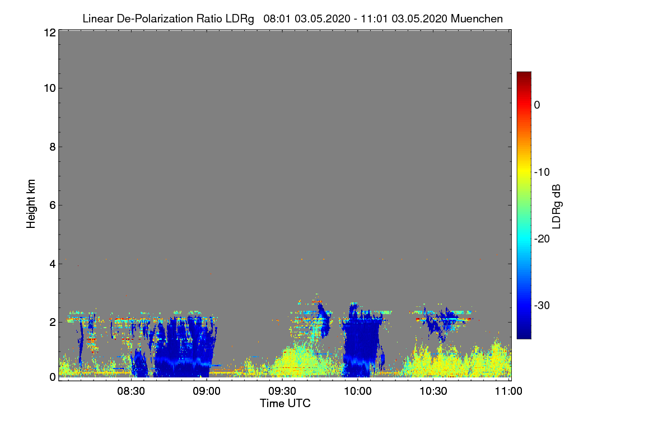672x448 pixels.
Task: Click the plot title 'Linear De-Polarization Ratio LDRg'
Action: point(168,19)
